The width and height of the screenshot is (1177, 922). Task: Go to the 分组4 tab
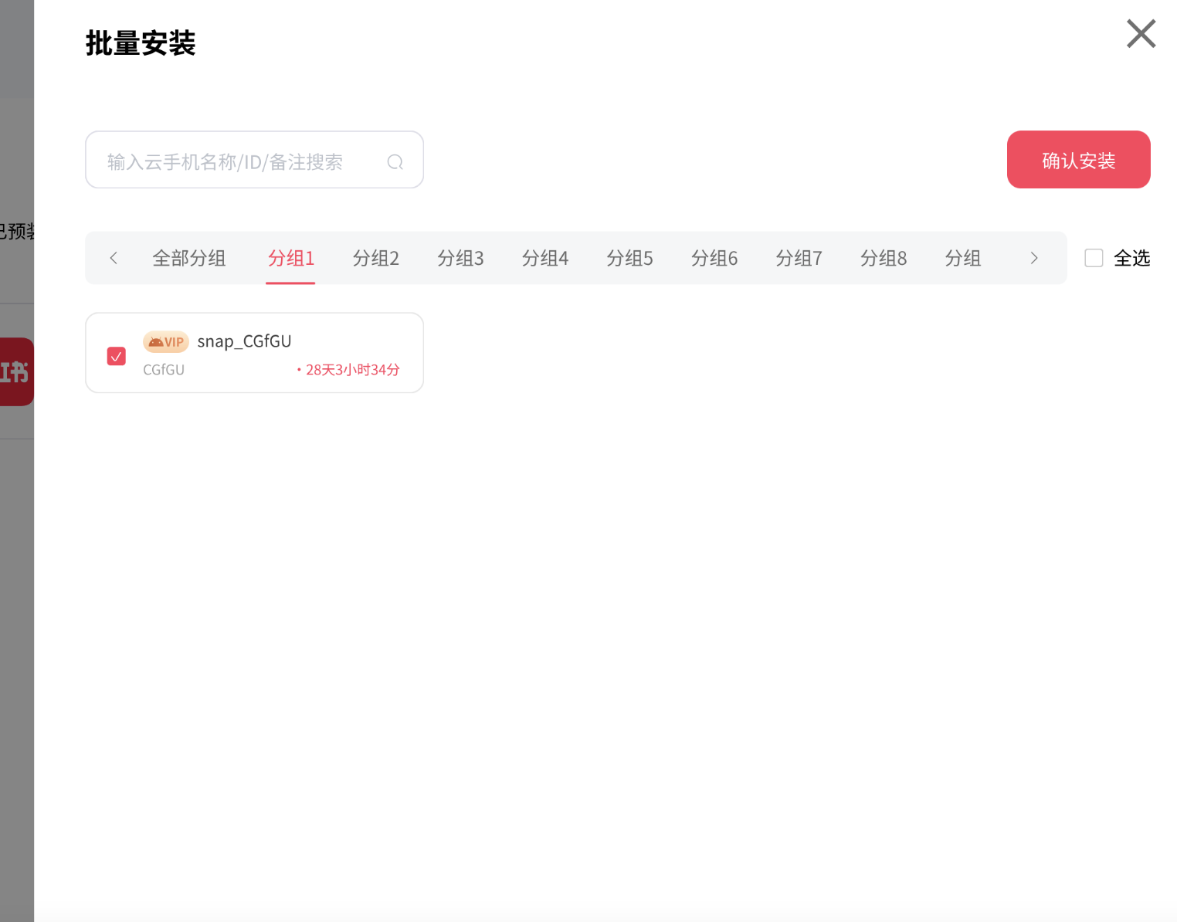(544, 258)
